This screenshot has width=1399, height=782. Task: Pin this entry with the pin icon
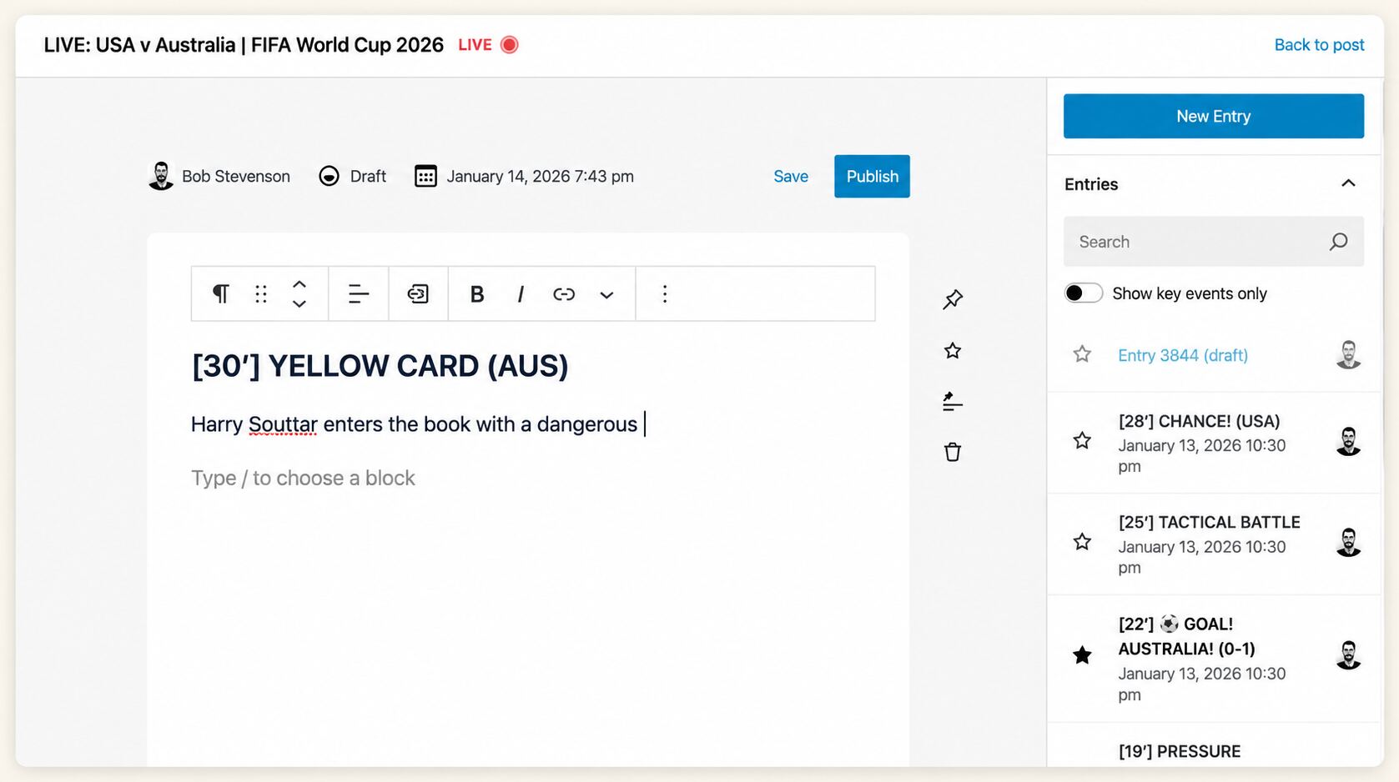pyautogui.click(x=953, y=299)
